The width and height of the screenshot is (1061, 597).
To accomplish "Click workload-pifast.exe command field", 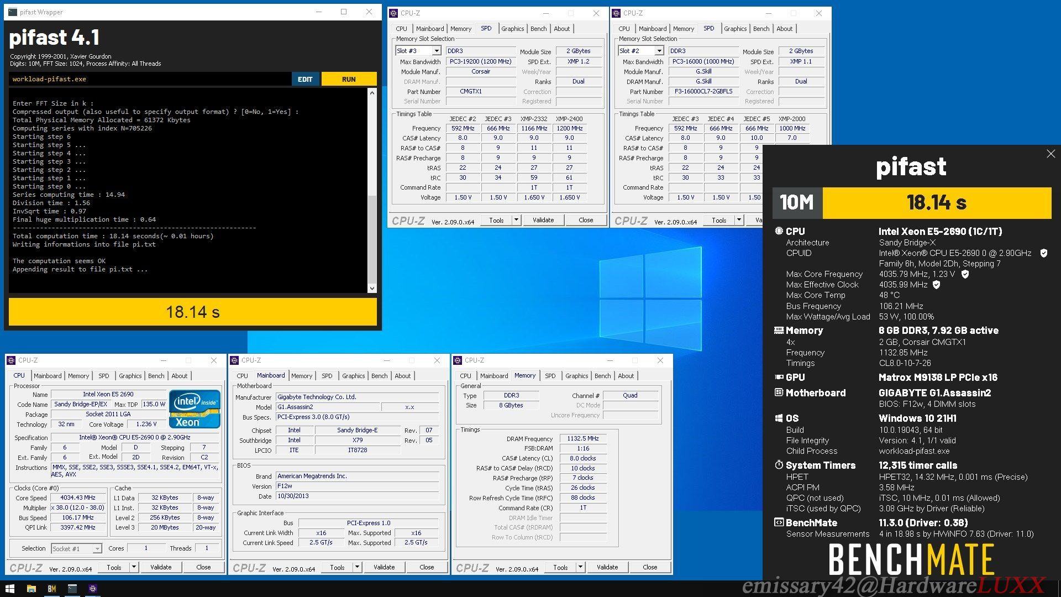I will coord(149,79).
